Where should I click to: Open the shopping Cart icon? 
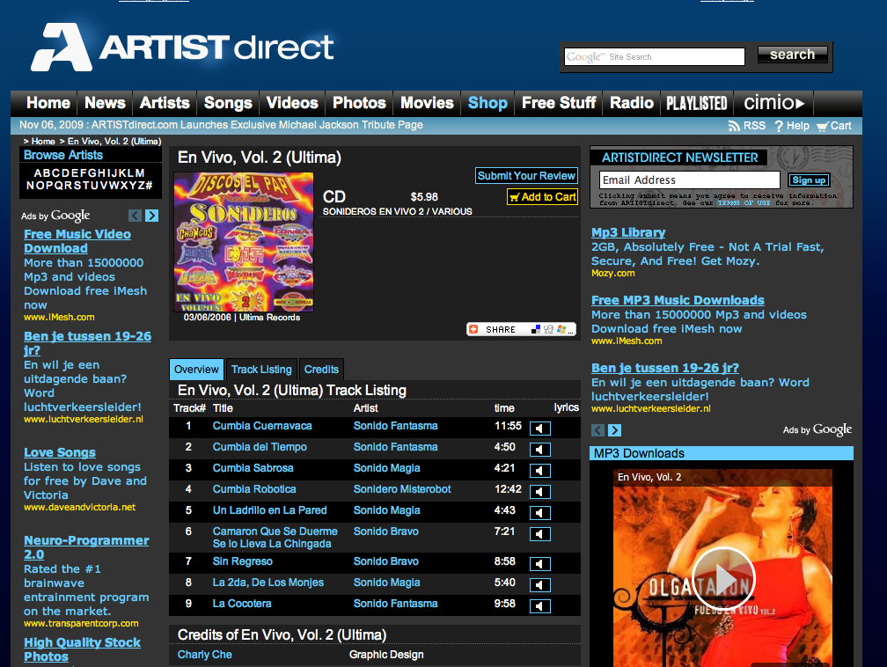click(x=822, y=126)
